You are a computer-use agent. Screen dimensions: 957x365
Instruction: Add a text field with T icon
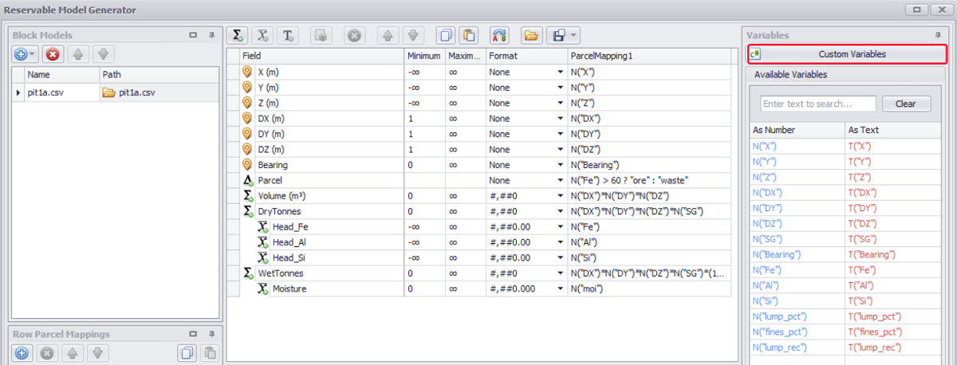(288, 35)
